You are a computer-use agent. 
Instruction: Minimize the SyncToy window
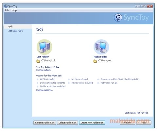[138, 6]
